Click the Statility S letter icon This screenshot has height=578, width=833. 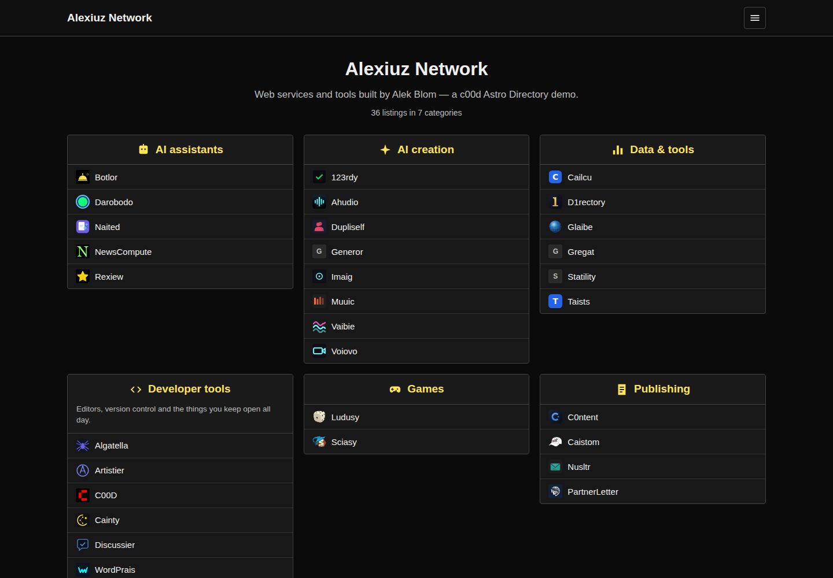coord(555,276)
